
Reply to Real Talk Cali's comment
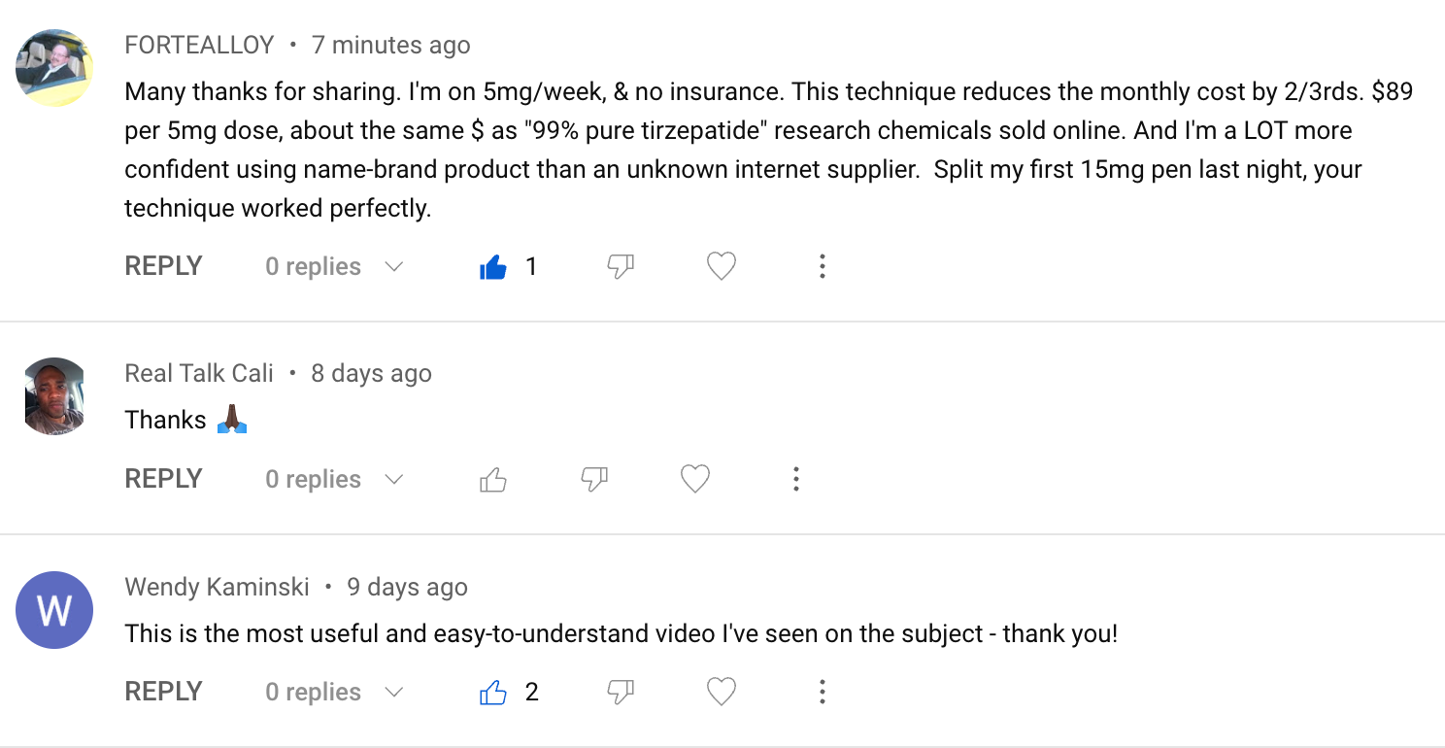pos(163,479)
